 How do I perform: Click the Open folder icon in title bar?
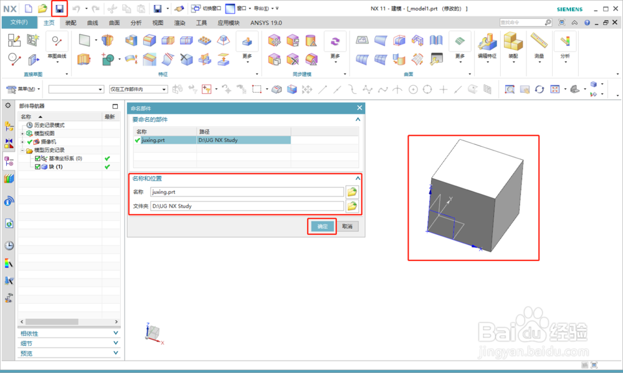point(42,8)
